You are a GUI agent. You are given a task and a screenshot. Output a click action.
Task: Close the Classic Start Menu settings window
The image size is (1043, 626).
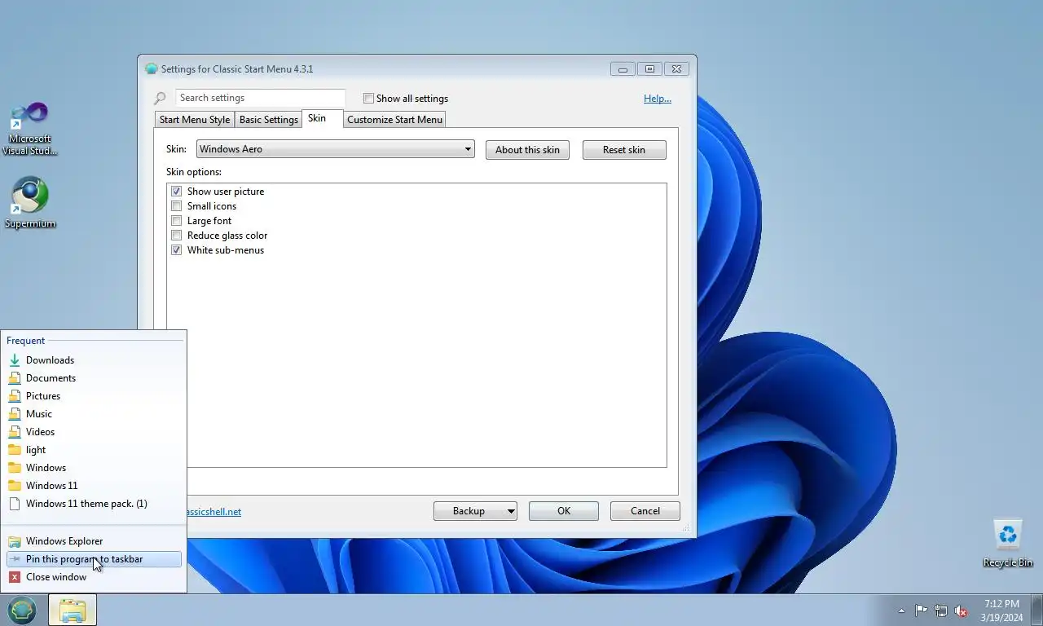pos(677,69)
